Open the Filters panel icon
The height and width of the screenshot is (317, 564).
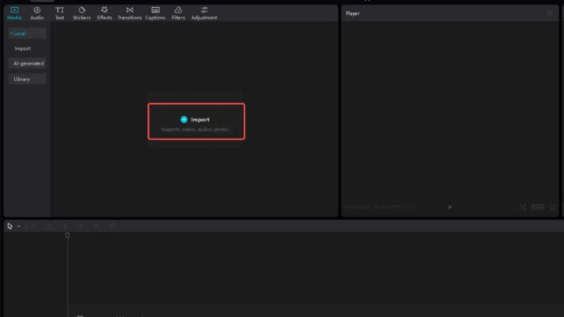coord(178,10)
